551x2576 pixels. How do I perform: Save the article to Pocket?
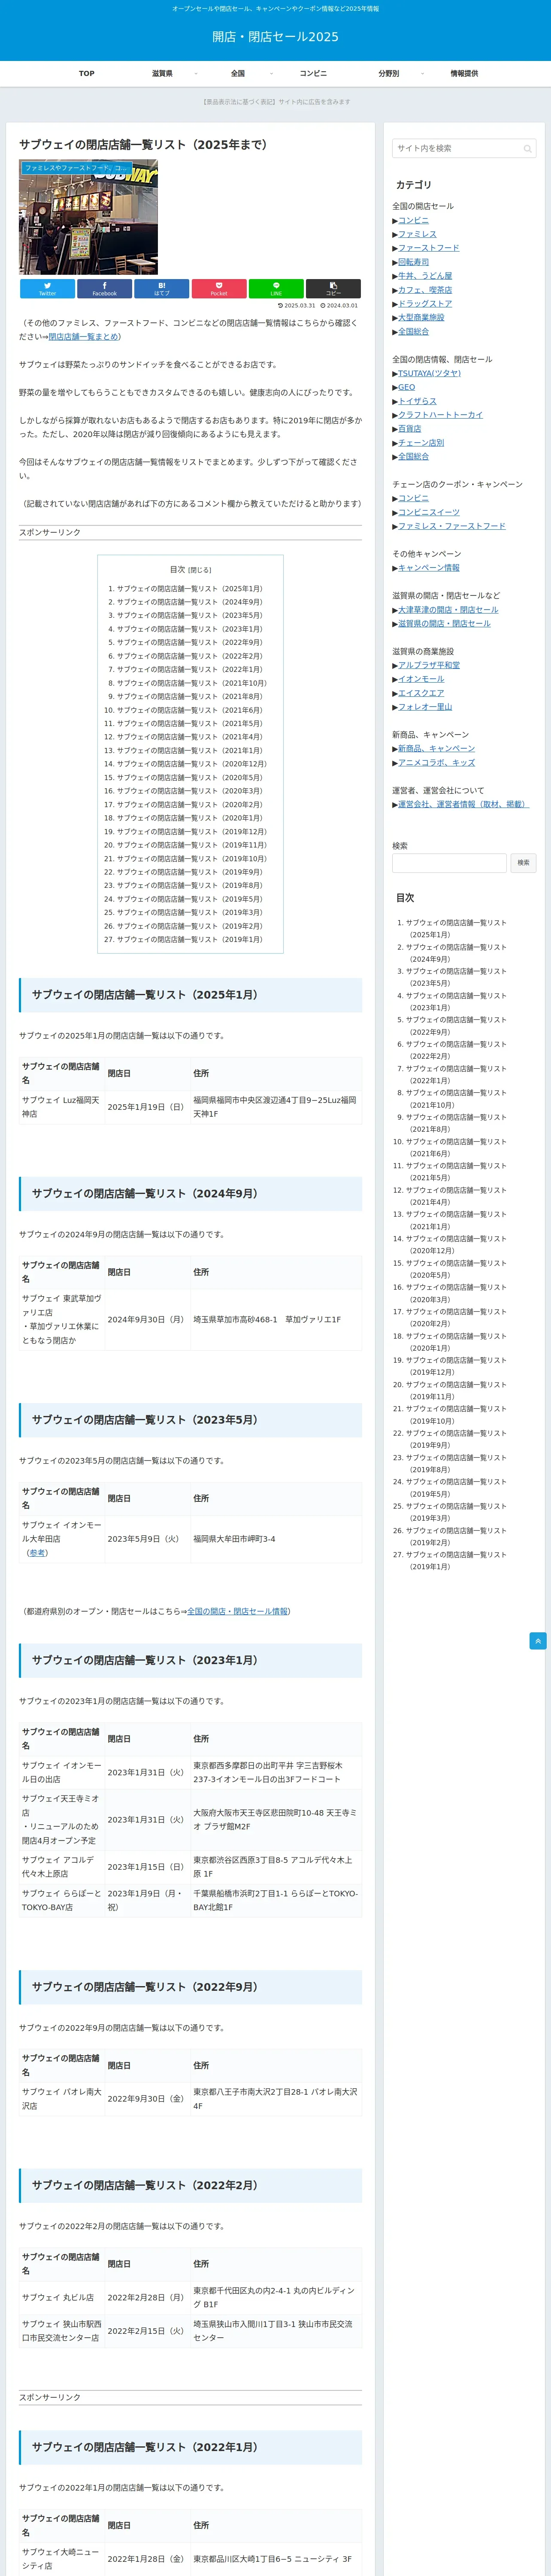[x=219, y=289]
